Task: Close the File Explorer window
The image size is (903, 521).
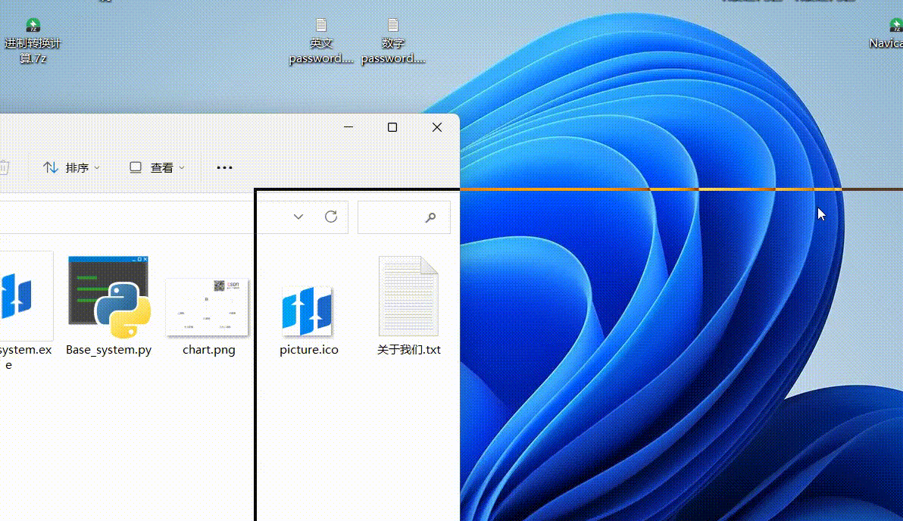Action: 437,127
